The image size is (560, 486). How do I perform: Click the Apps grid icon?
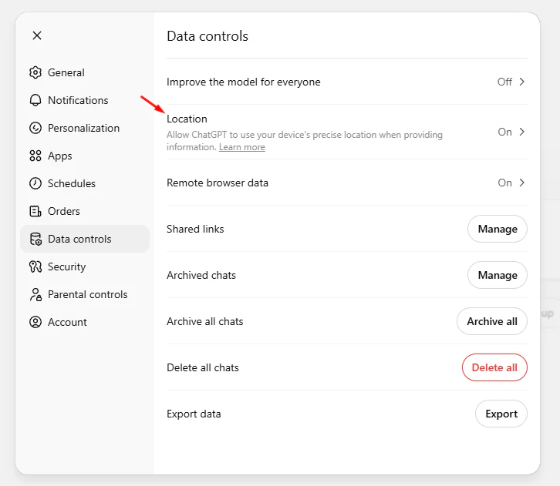coord(35,156)
